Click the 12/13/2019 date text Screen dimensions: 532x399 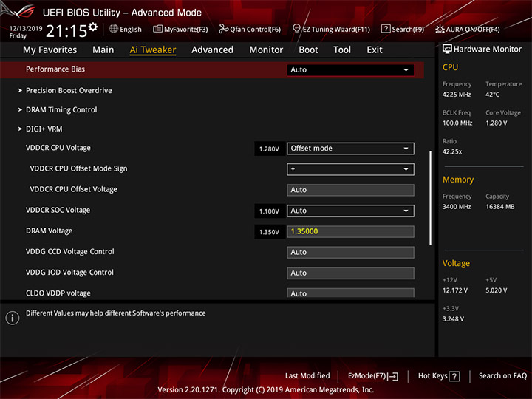(x=26, y=28)
